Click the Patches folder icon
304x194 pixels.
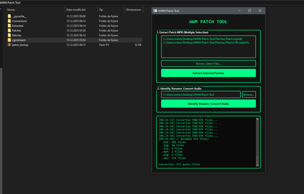pyautogui.click(x=9, y=35)
